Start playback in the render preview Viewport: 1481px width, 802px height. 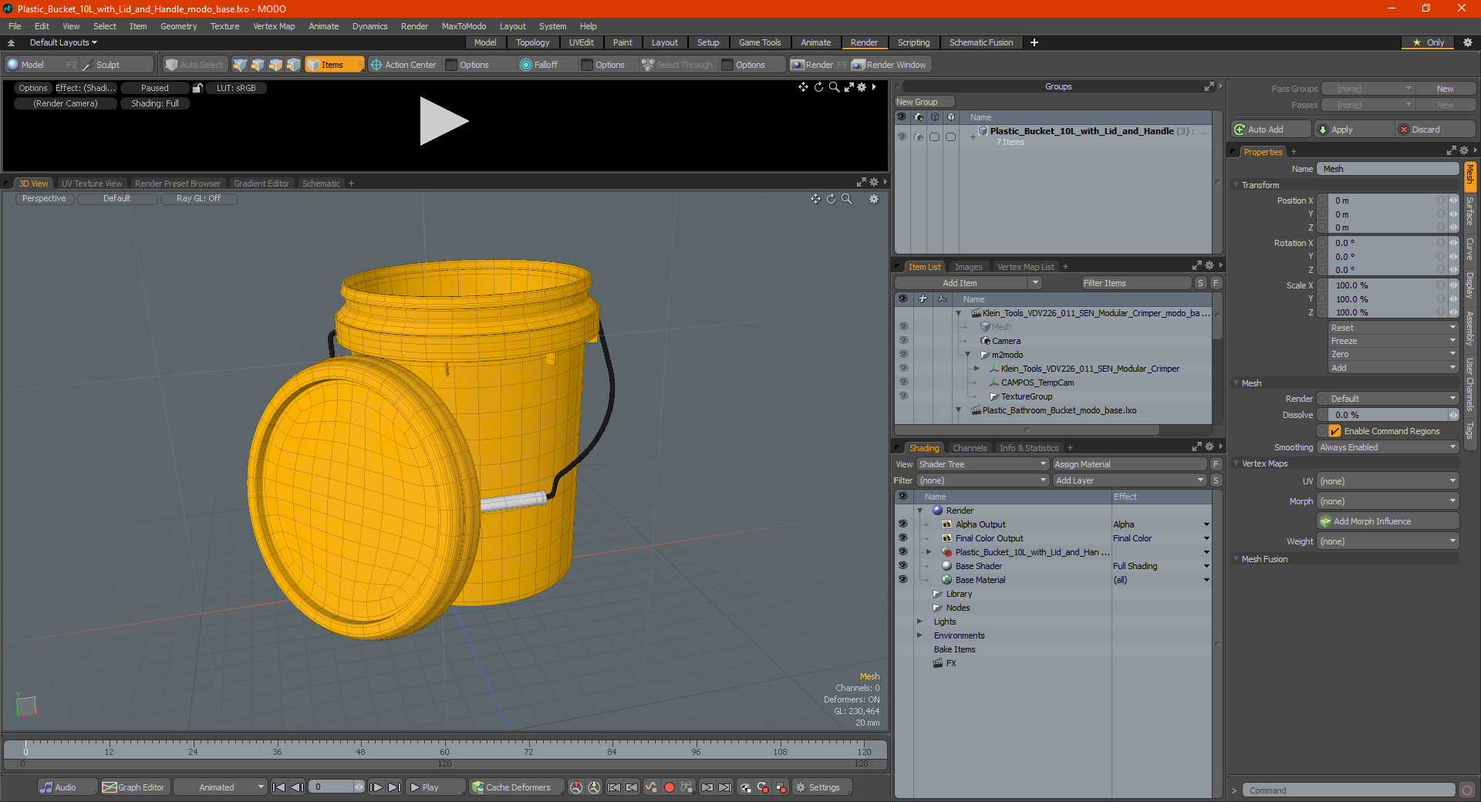pos(444,121)
